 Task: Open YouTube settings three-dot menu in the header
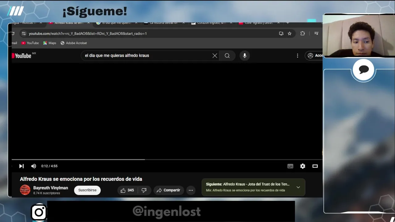pyautogui.click(x=297, y=55)
